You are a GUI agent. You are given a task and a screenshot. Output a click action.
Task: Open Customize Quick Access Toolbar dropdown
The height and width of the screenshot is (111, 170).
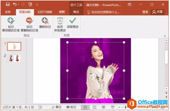coord(37,5)
